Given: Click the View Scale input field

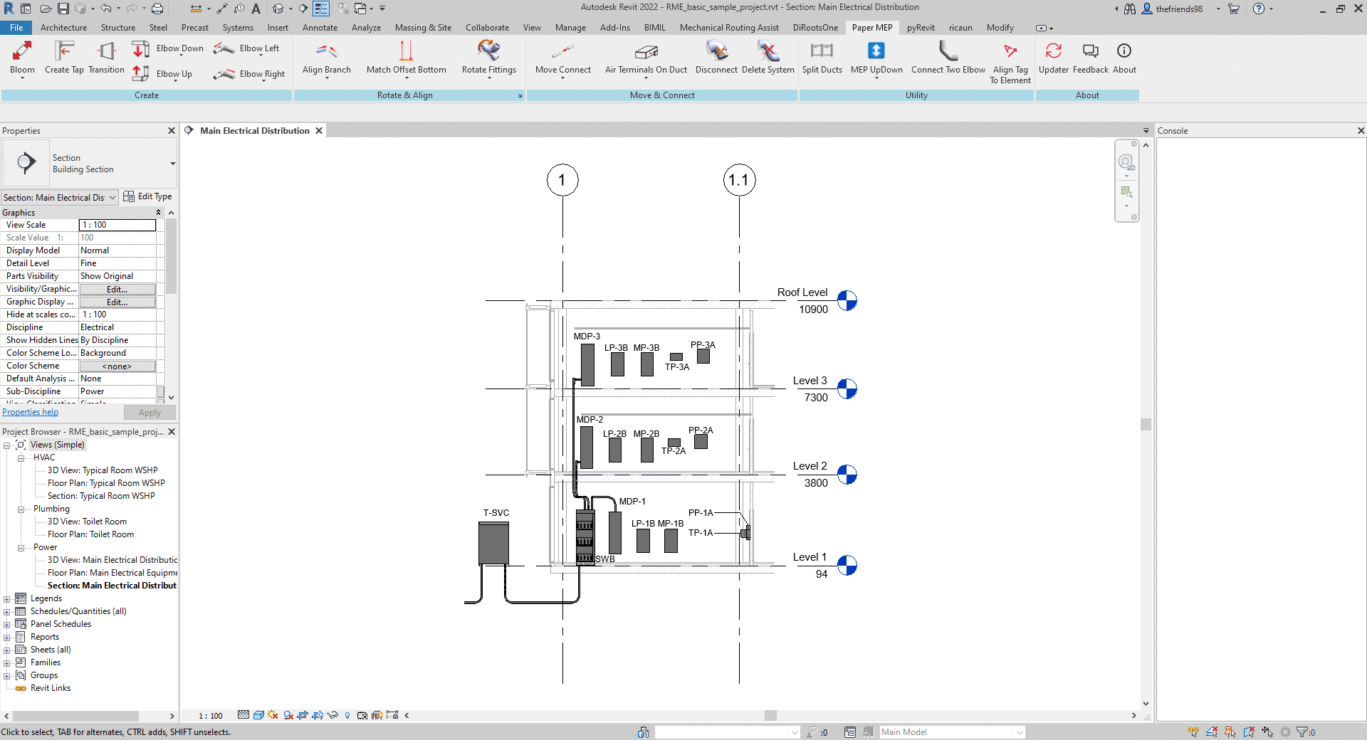Looking at the screenshot, I should (x=117, y=225).
